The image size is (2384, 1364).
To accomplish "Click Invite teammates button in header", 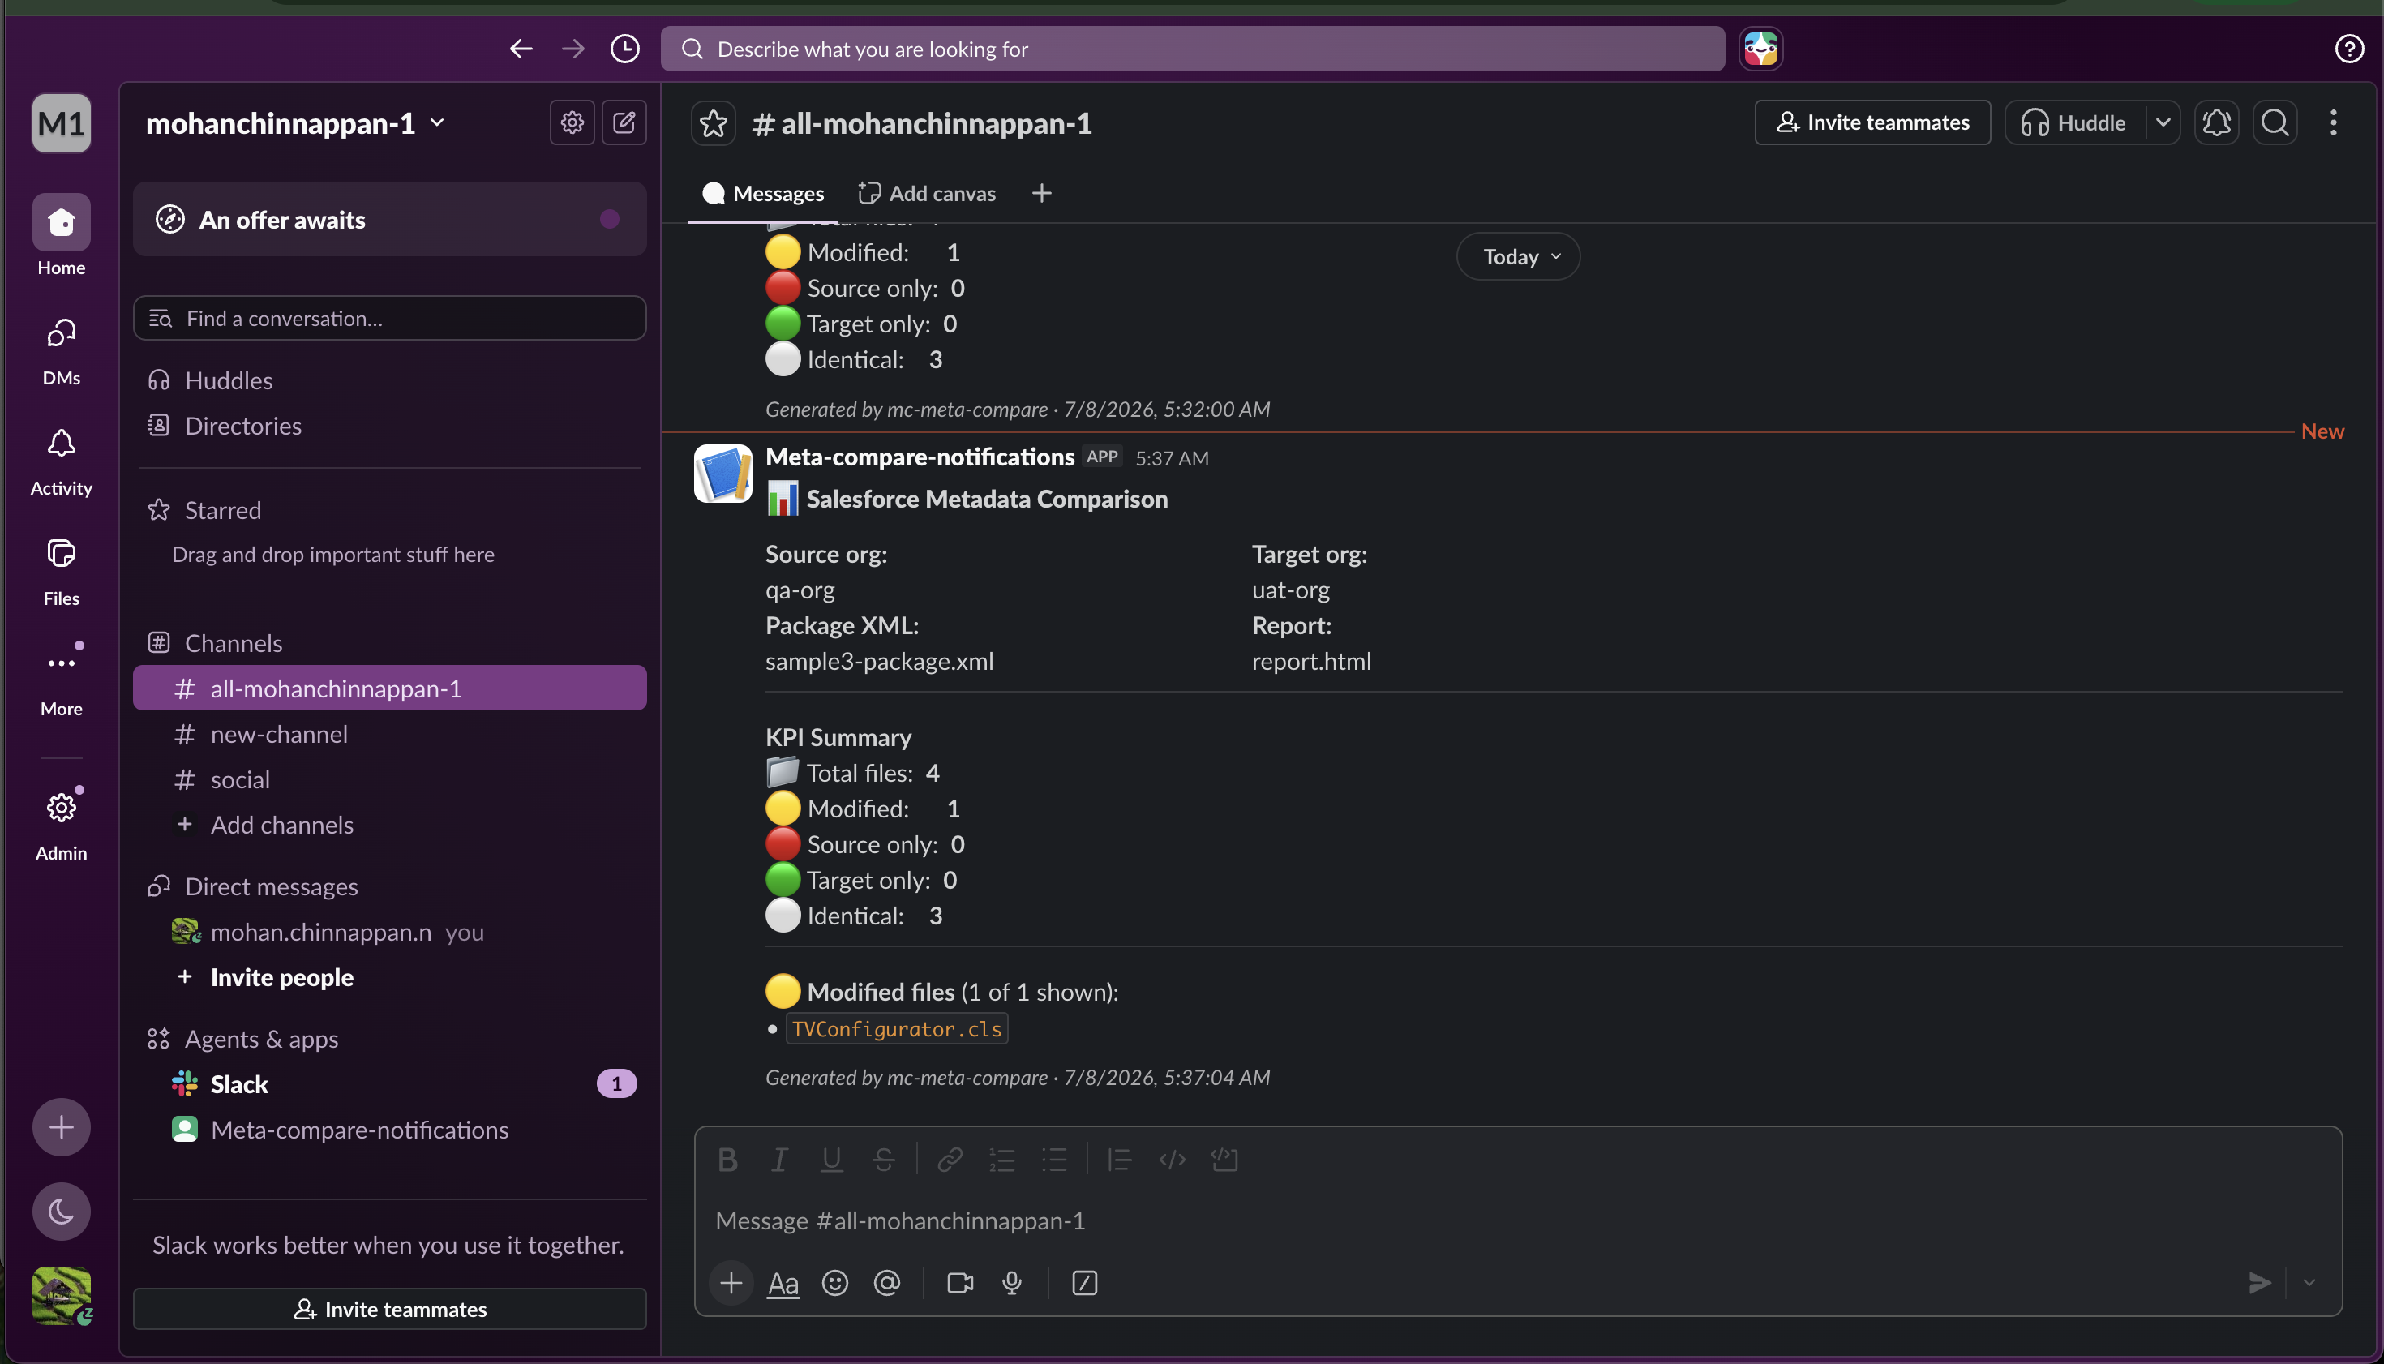I will [1872, 122].
